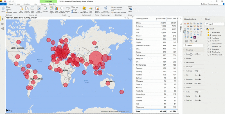225x114 pixels.
Task: Choose the Python (Py) visual icon
Action: coord(198,34)
